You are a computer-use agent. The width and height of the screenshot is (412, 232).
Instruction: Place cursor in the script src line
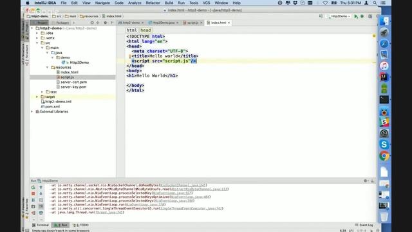164,61
